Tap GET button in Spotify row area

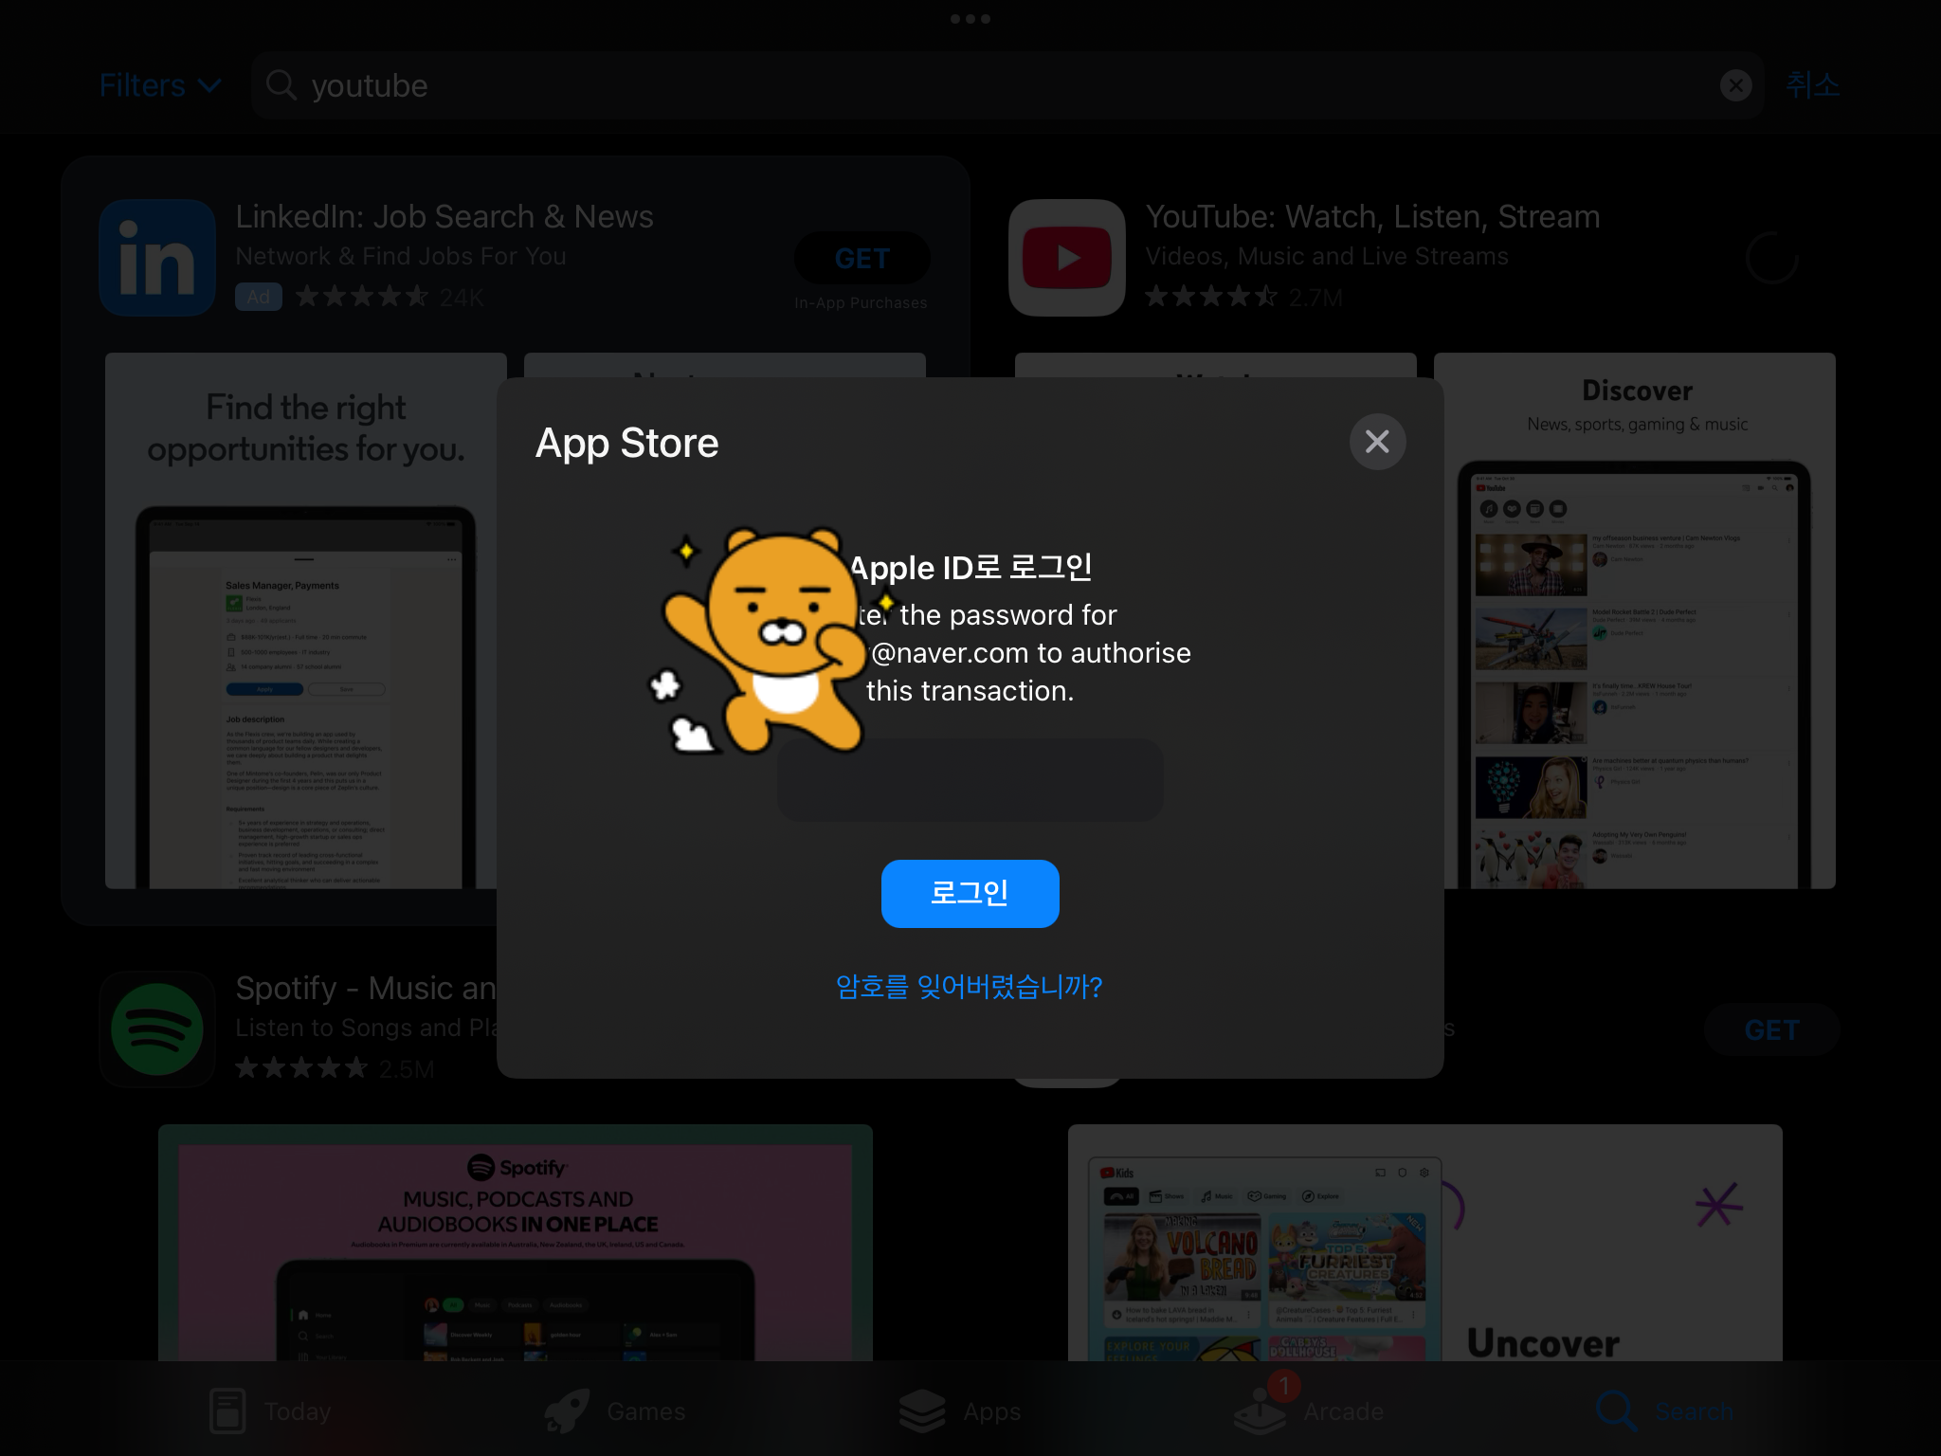(1771, 1029)
